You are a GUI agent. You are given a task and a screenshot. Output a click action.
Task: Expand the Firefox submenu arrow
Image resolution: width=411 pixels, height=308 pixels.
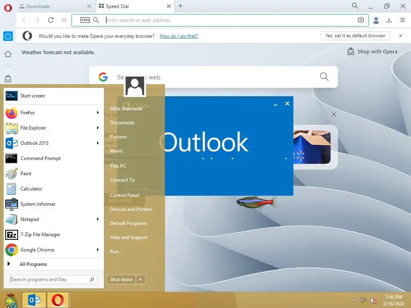point(98,113)
